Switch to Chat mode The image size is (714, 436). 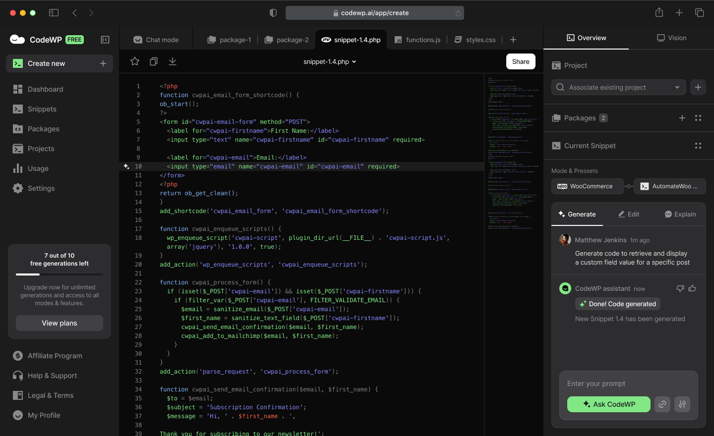tap(156, 40)
